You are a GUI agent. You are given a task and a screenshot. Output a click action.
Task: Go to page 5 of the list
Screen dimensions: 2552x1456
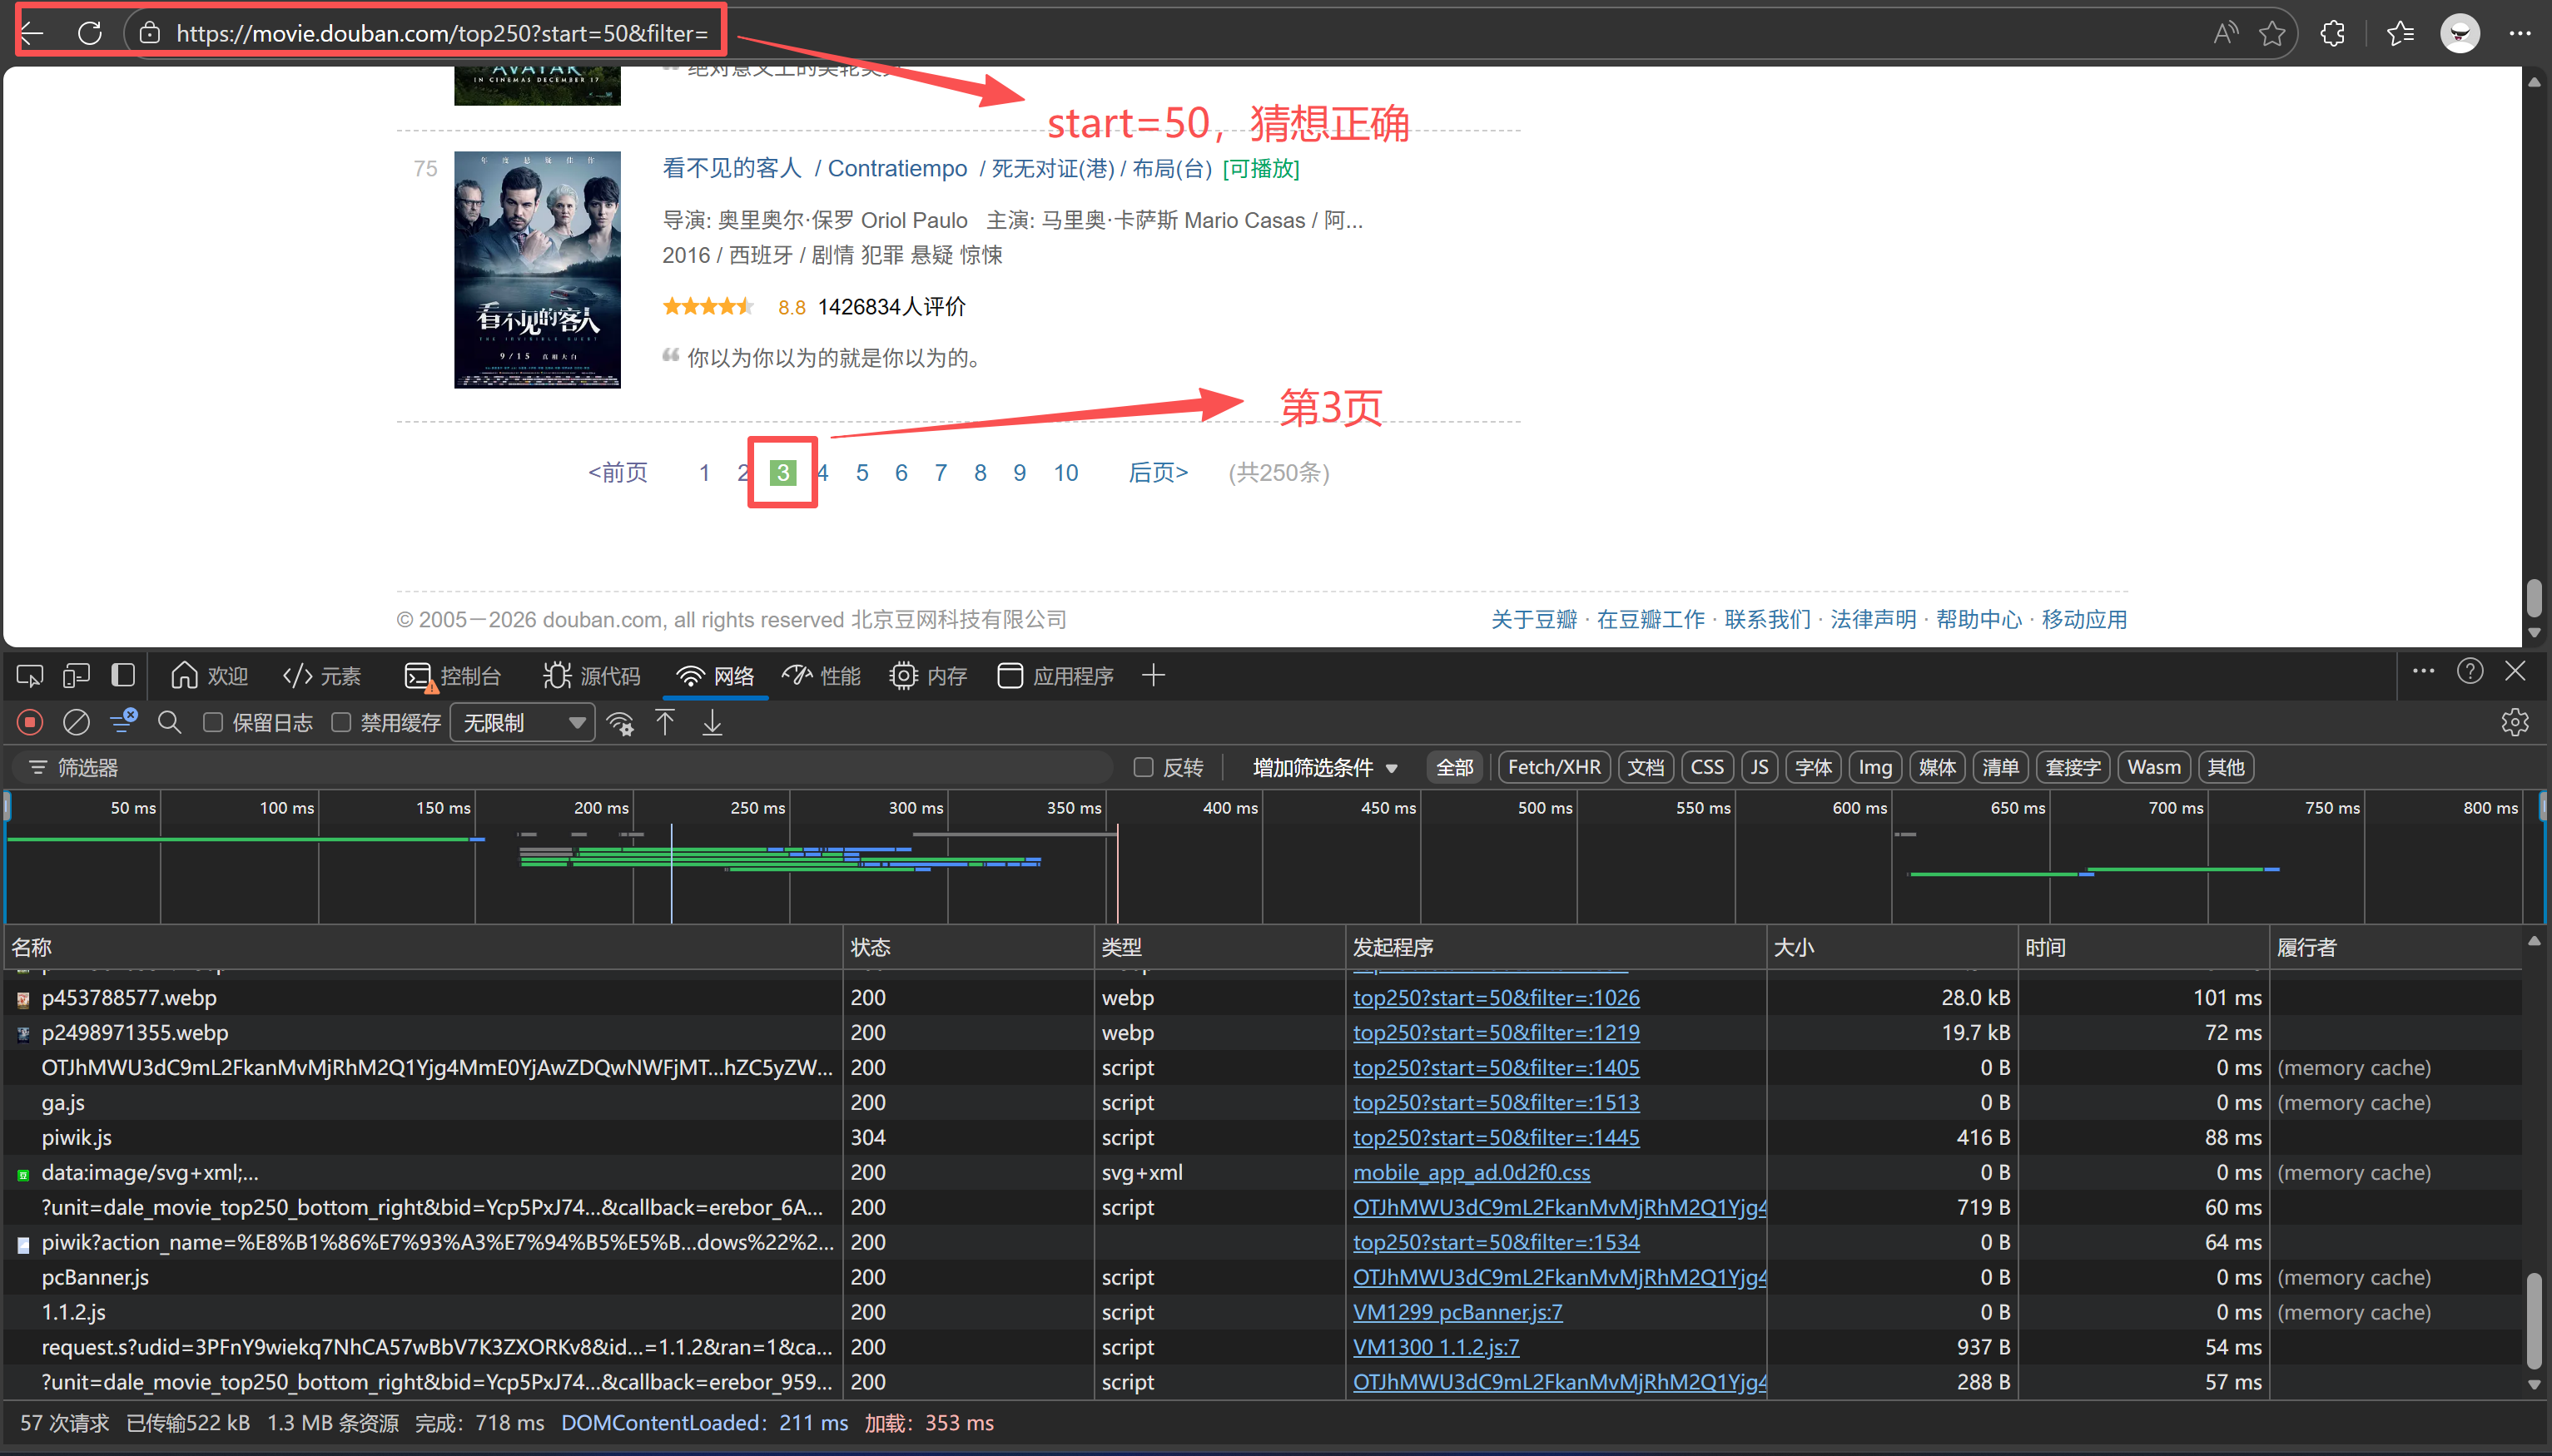click(861, 472)
